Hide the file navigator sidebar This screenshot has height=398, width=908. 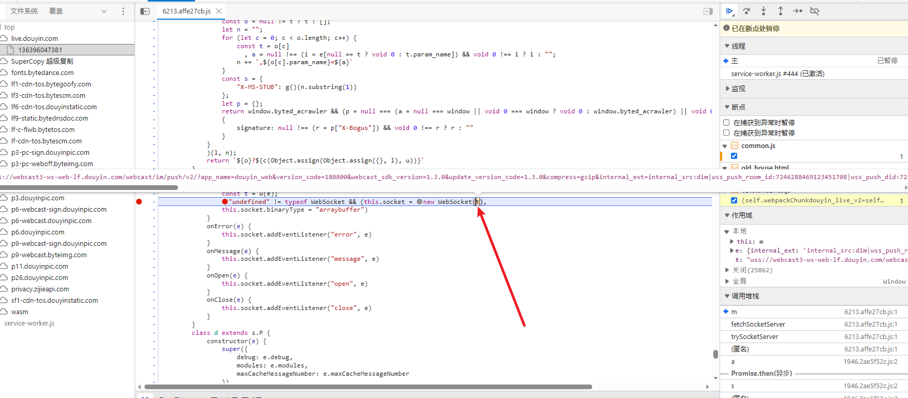click(x=145, y=11)
